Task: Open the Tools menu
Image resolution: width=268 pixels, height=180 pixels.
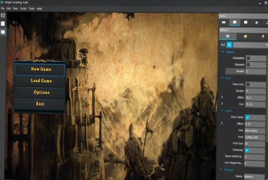Action: point(32,8)
